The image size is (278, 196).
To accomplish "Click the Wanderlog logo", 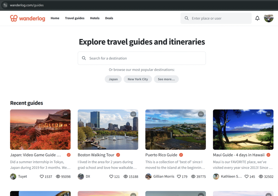I will (x=28, y=18).
